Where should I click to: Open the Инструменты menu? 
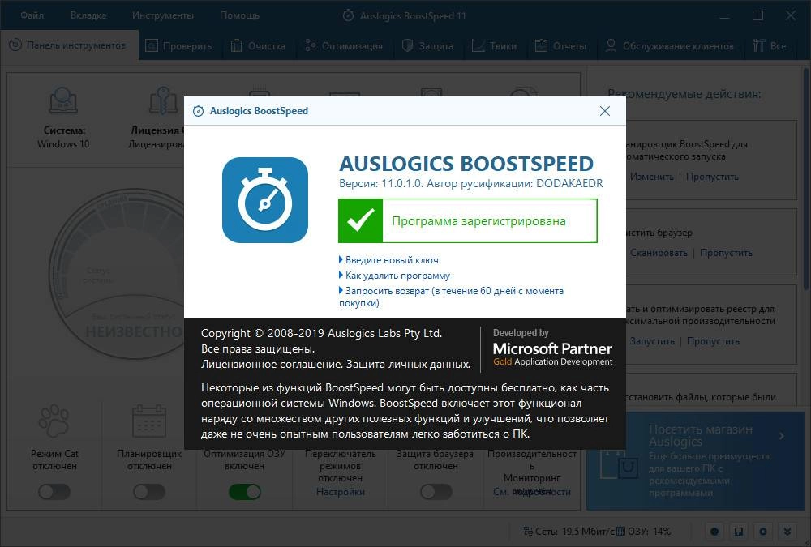point(163,15)
